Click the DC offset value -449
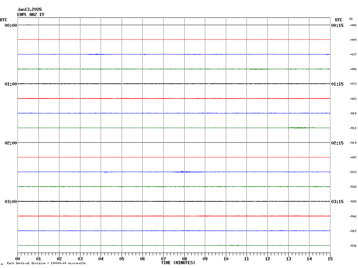Viewport: 358px width, 268px height. click(x=353, y=40)
